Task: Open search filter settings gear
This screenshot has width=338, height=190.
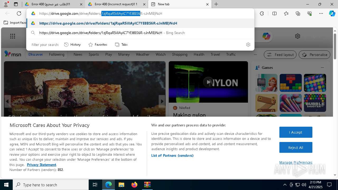Action: click(248, 45)
